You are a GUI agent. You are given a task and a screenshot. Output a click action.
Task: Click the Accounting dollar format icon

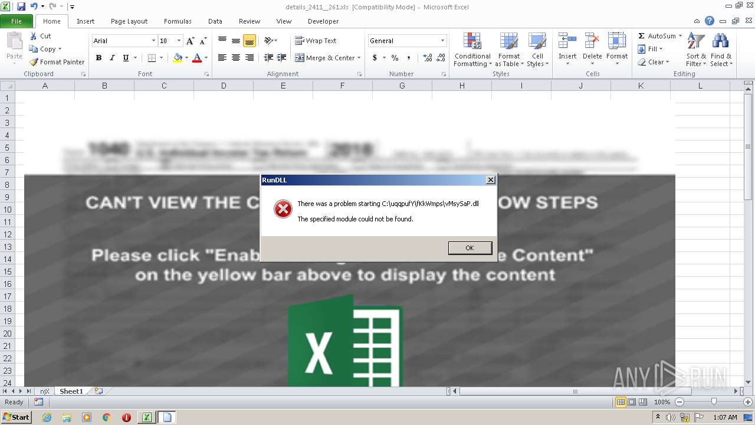coord(375,58)
